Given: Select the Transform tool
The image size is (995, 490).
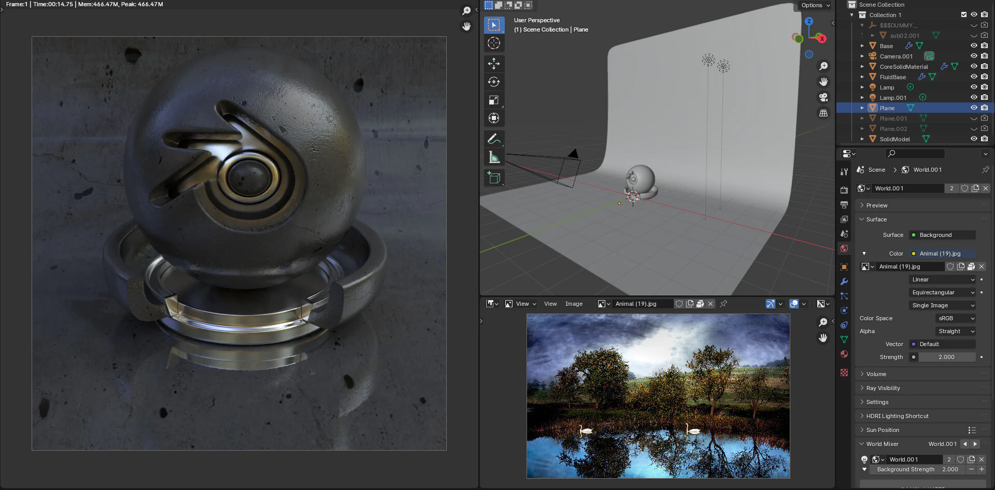Looking at the screenshot, I should pos(494,118).
